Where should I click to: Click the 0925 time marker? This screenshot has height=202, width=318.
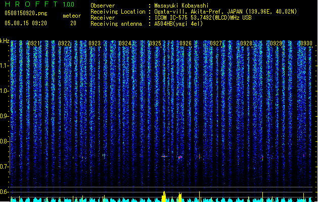coord(155,43)
